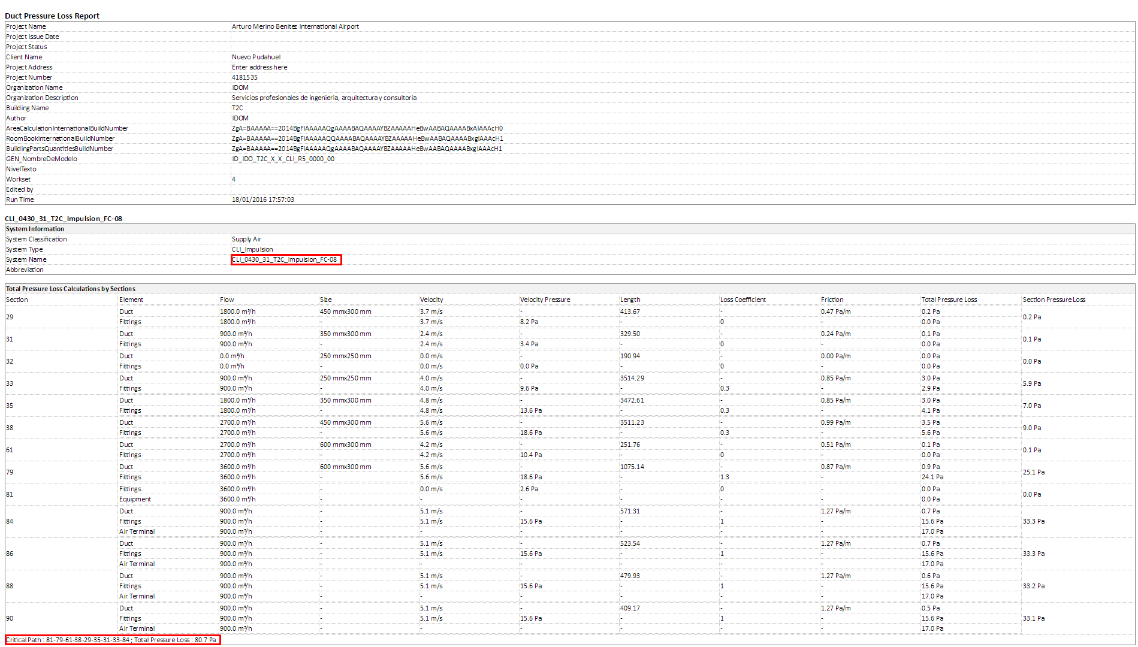Click the length value '409.17' in section 90
Screen dimensions: 1138x647
(x=630, y=608)
